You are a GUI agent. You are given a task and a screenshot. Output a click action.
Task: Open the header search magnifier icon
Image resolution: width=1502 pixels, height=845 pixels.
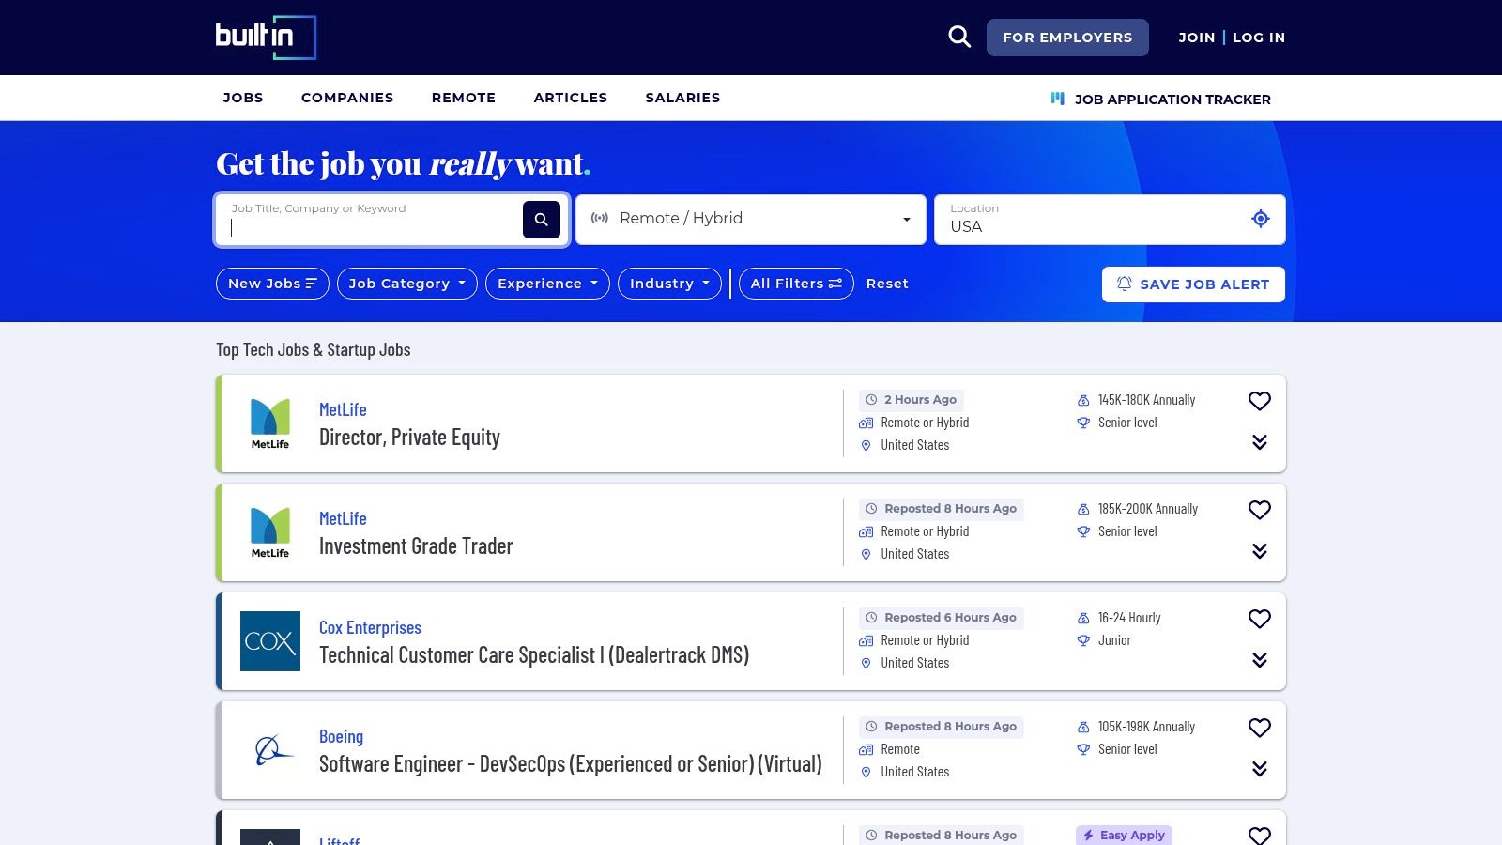959,38
